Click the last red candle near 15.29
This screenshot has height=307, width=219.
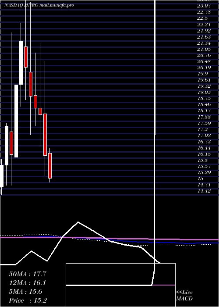50,166
